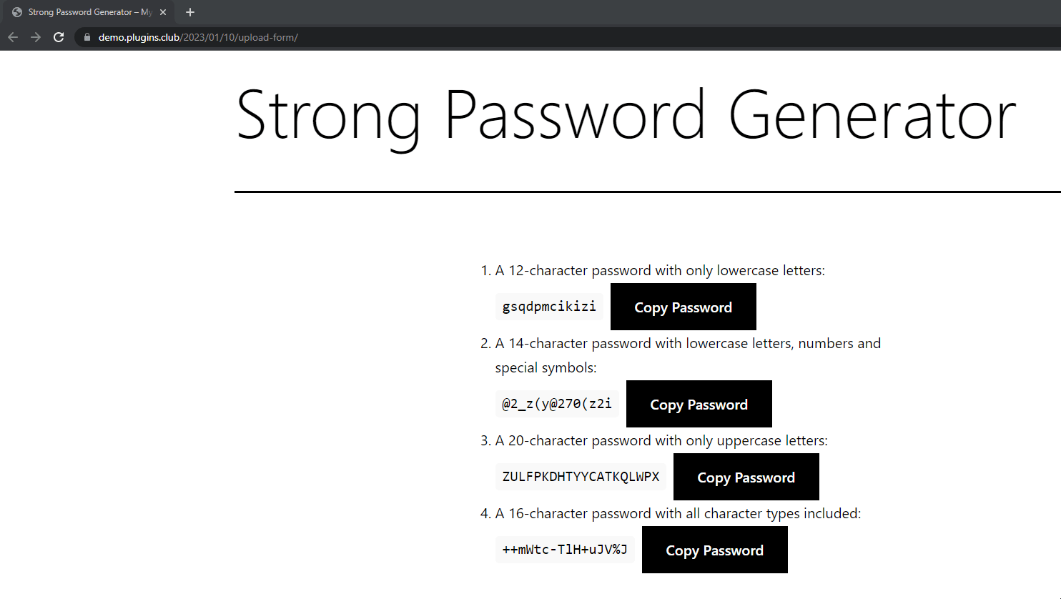Close the Strong Password Generator tab
This screenshot has width=1061, height=599.
pyautogui.click(x=163, y=12)
